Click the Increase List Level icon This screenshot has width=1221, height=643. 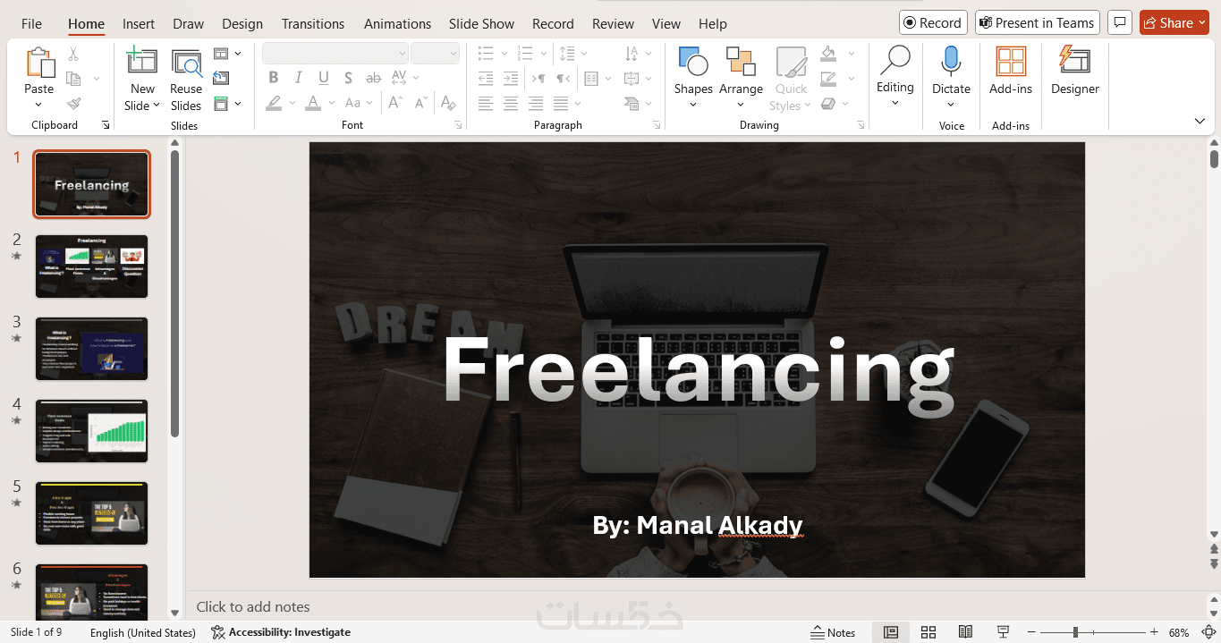pyautogui.click(x=510, y=79)
